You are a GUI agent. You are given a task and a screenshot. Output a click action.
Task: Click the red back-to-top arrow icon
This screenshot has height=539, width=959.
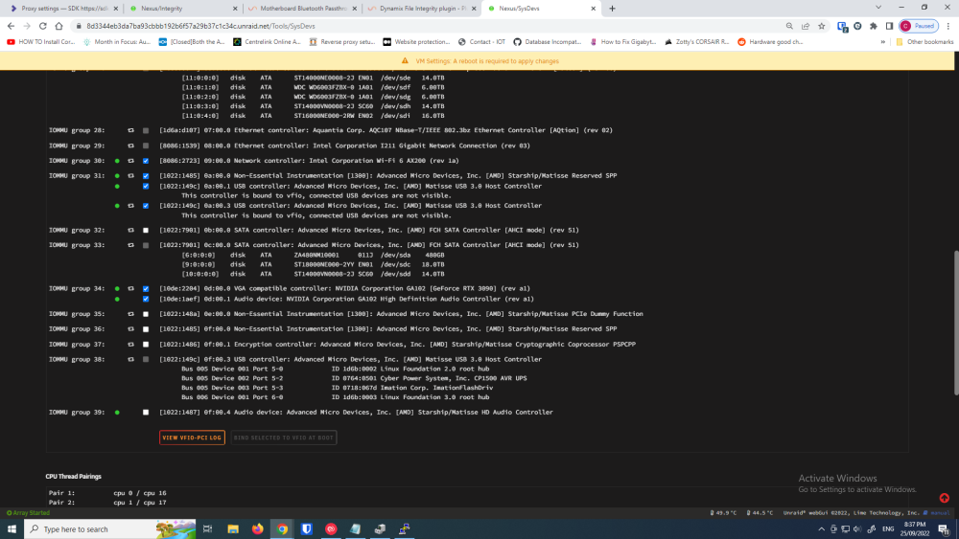click(x=944, y=498)
